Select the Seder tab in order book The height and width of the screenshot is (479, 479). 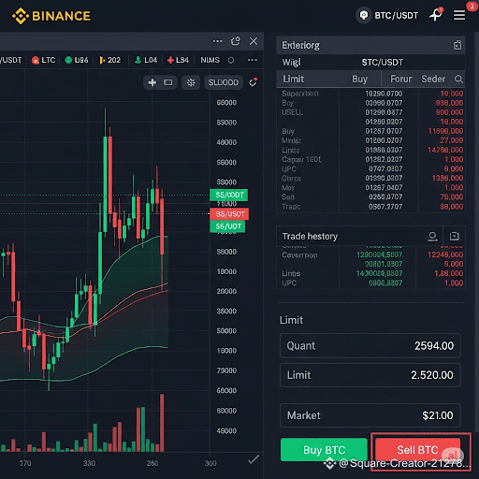(433, 79)
